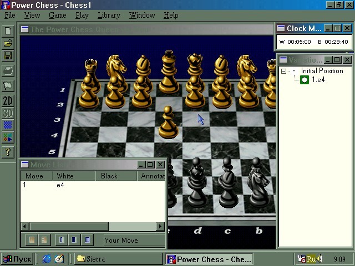Click the chess board window title icon

(x=24, y=29)
